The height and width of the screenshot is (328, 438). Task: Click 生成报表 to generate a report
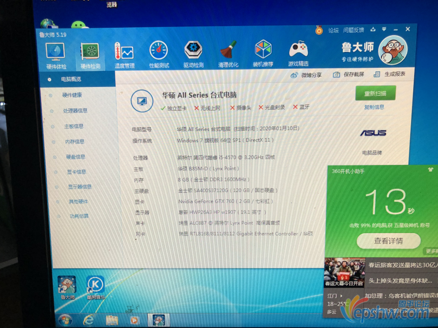tap(389, 74)
